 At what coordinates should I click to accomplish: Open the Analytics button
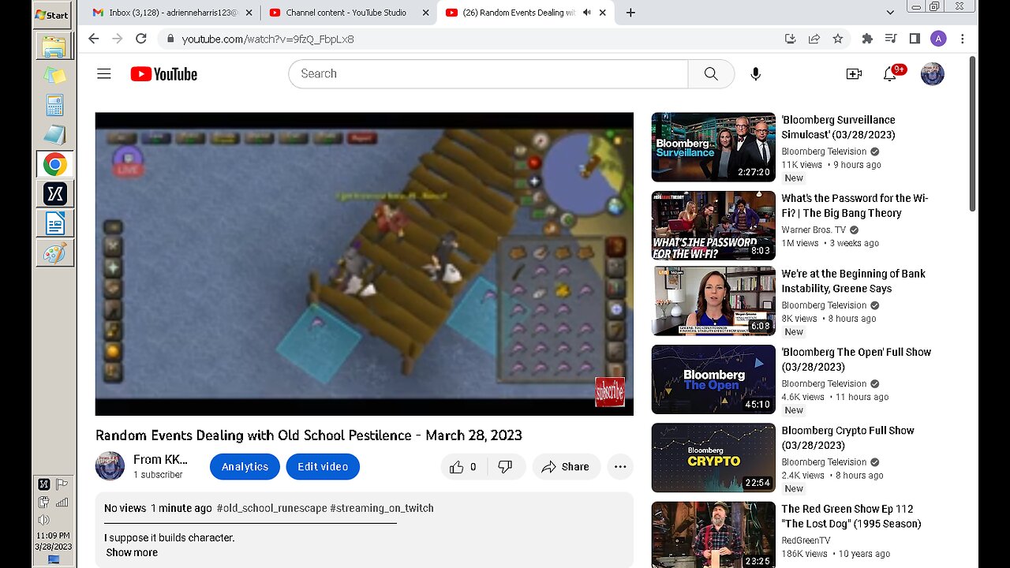[x=245, y=467]
